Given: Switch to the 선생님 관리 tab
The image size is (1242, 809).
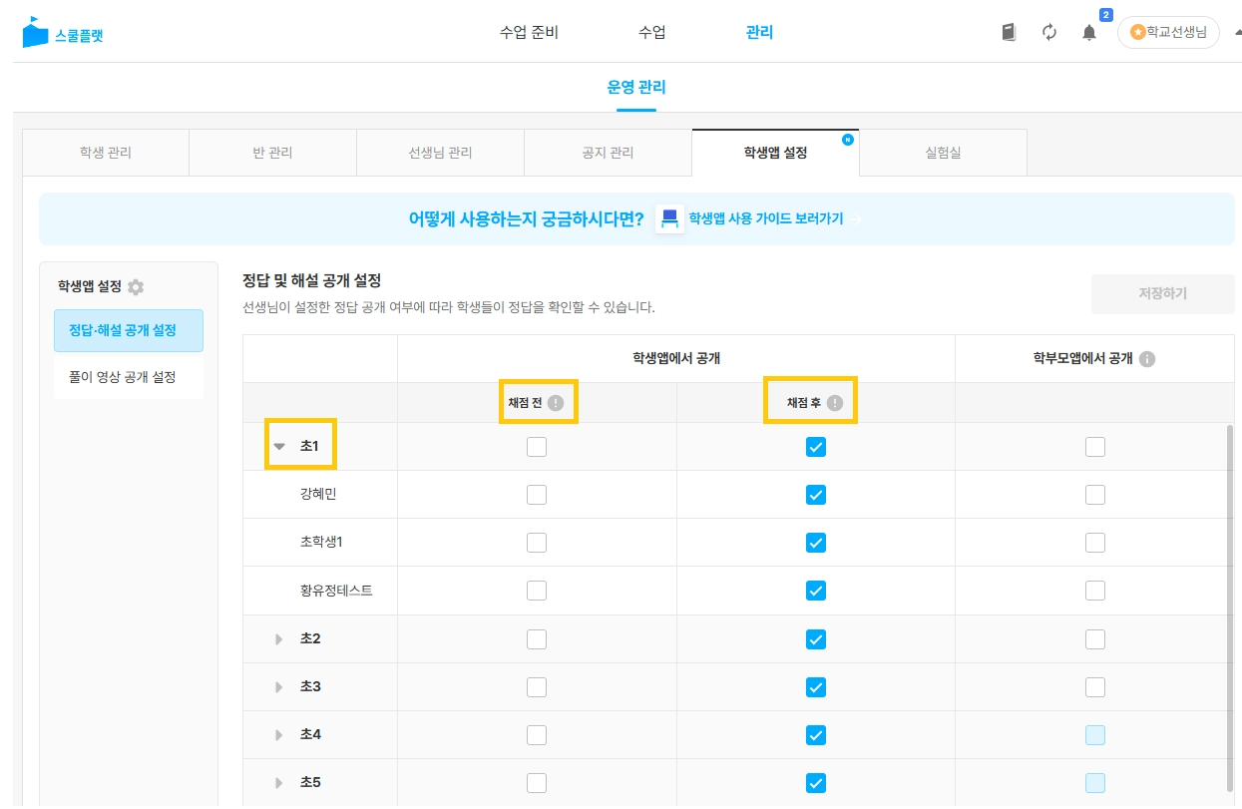Looking at the screenshot, I should (440, 153).
